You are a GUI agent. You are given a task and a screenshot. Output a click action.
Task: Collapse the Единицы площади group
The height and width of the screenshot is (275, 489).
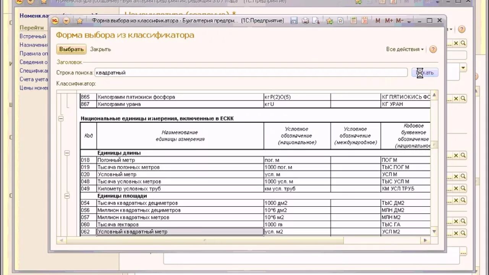(67, 196)
